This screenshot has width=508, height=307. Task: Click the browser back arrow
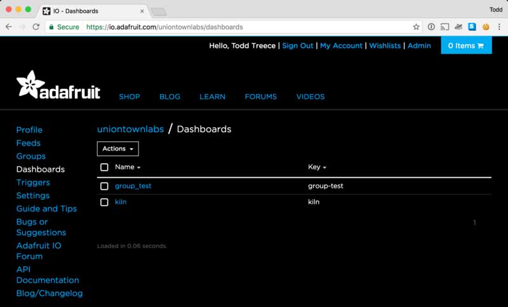(x=8, y=27)
